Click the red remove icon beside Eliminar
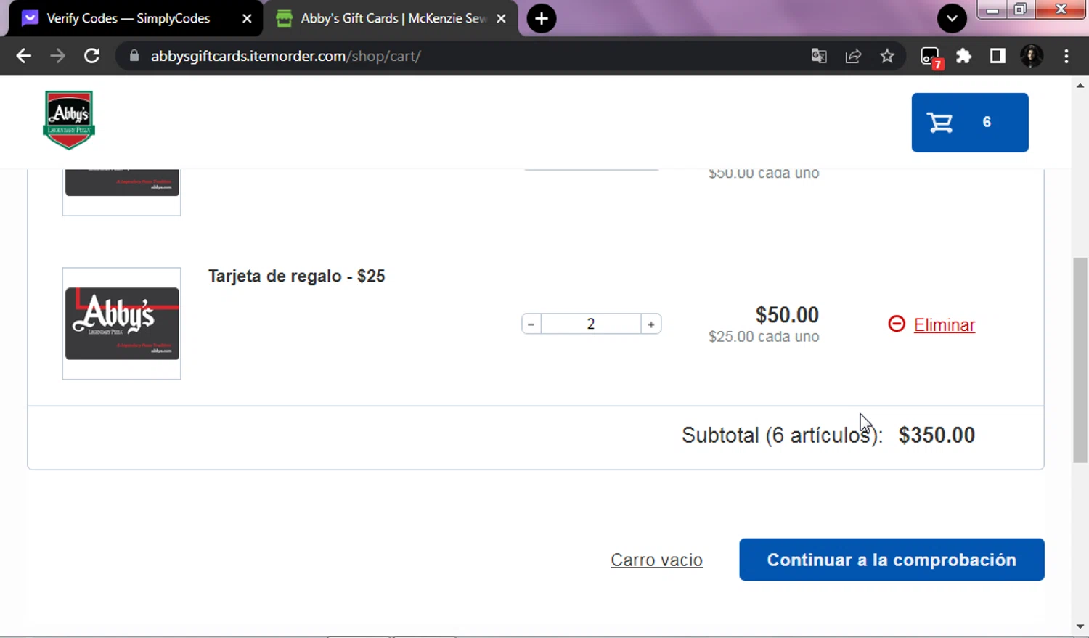The image size is (1089, 638). click(x=897, y=324)
